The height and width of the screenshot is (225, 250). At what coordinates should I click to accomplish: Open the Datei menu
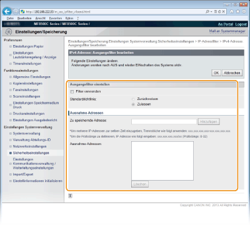coord(10,18)
